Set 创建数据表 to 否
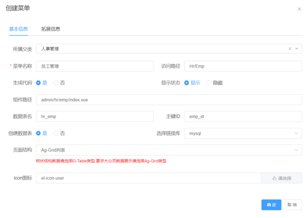The image size is (308, 218). [x=59, y=133]
